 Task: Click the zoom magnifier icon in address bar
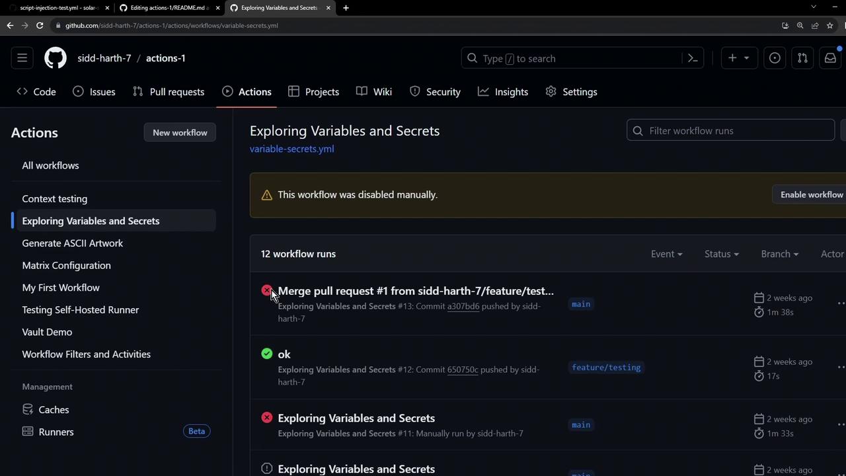coord(800,25)
